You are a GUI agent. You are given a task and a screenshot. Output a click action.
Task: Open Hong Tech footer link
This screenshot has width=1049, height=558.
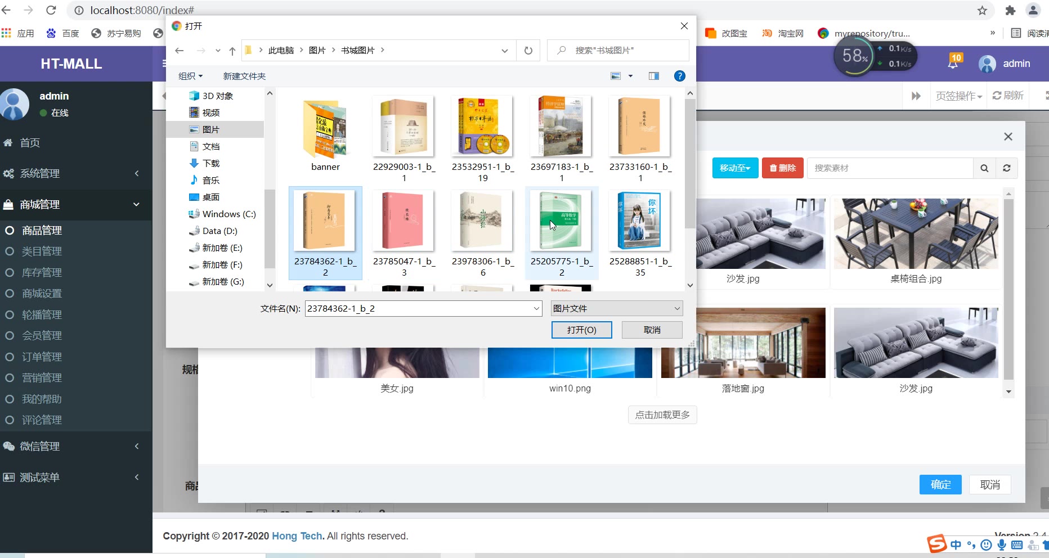[298, 536]
